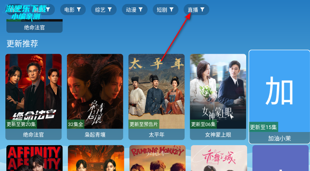The height and width of the screenshot is (171, 310).
Task: Select the highlighted 加油小茉 card
Action: pos(279,97)
